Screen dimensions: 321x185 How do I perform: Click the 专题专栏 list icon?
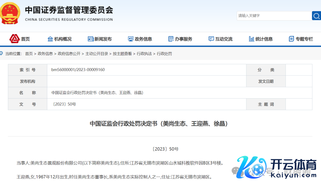pos(291,39)
